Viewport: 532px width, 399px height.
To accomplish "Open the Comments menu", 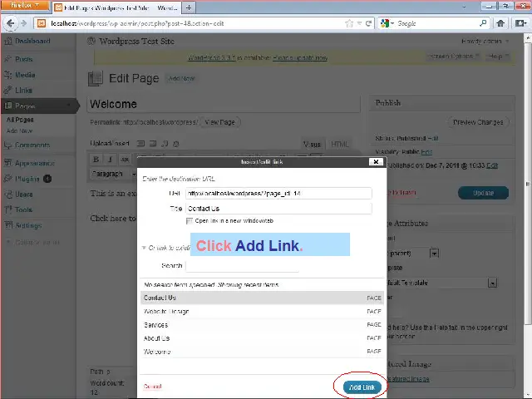I will click(32, 145).
